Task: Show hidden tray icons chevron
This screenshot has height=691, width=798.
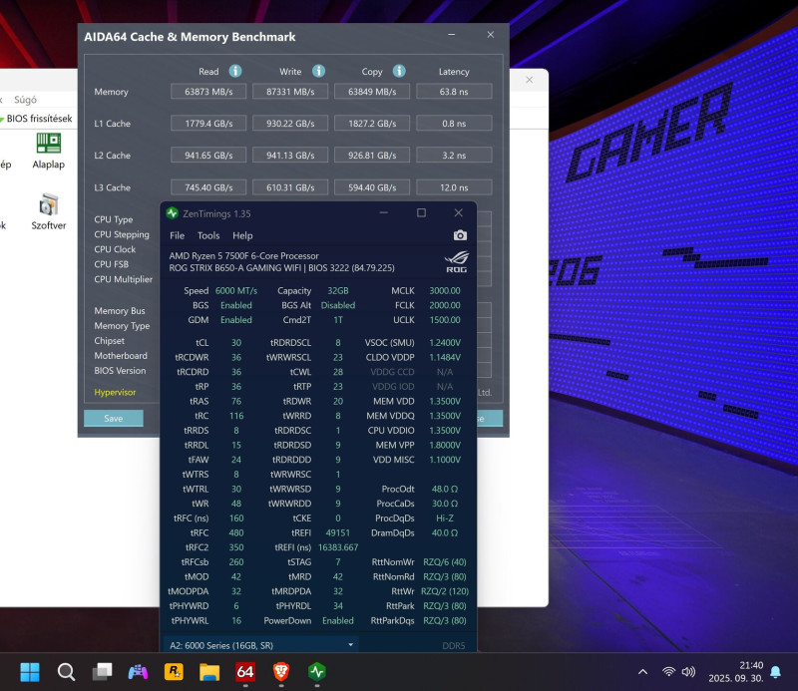Action: pyautogui.click(x=642, y=672)
